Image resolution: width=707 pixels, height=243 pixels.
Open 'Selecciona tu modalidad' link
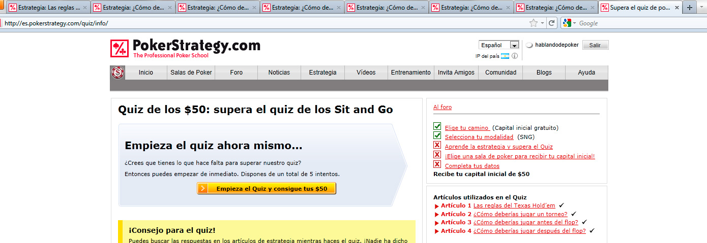(x=479, y=137)
